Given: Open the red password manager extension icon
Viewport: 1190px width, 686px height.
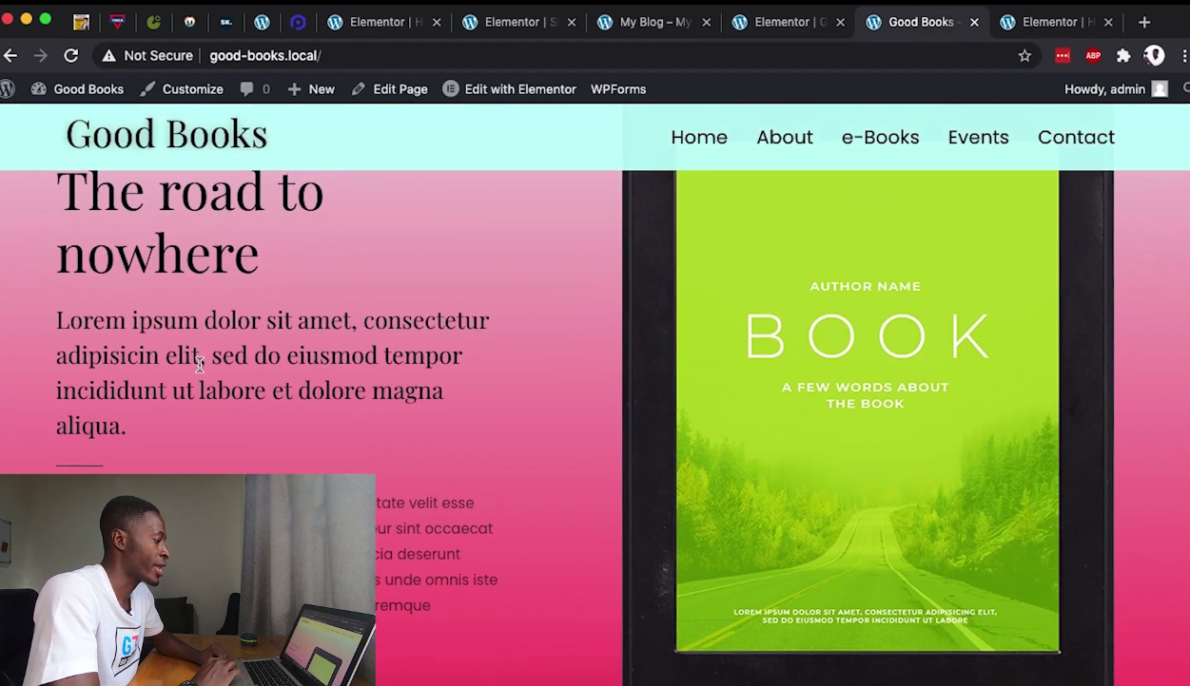Looking at the screenshot, I should [x=1063, y=56].
